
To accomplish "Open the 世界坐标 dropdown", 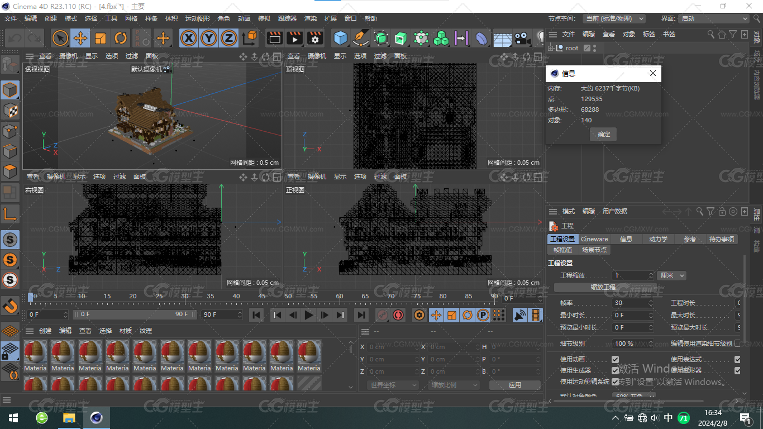I will tap(393, 385).
